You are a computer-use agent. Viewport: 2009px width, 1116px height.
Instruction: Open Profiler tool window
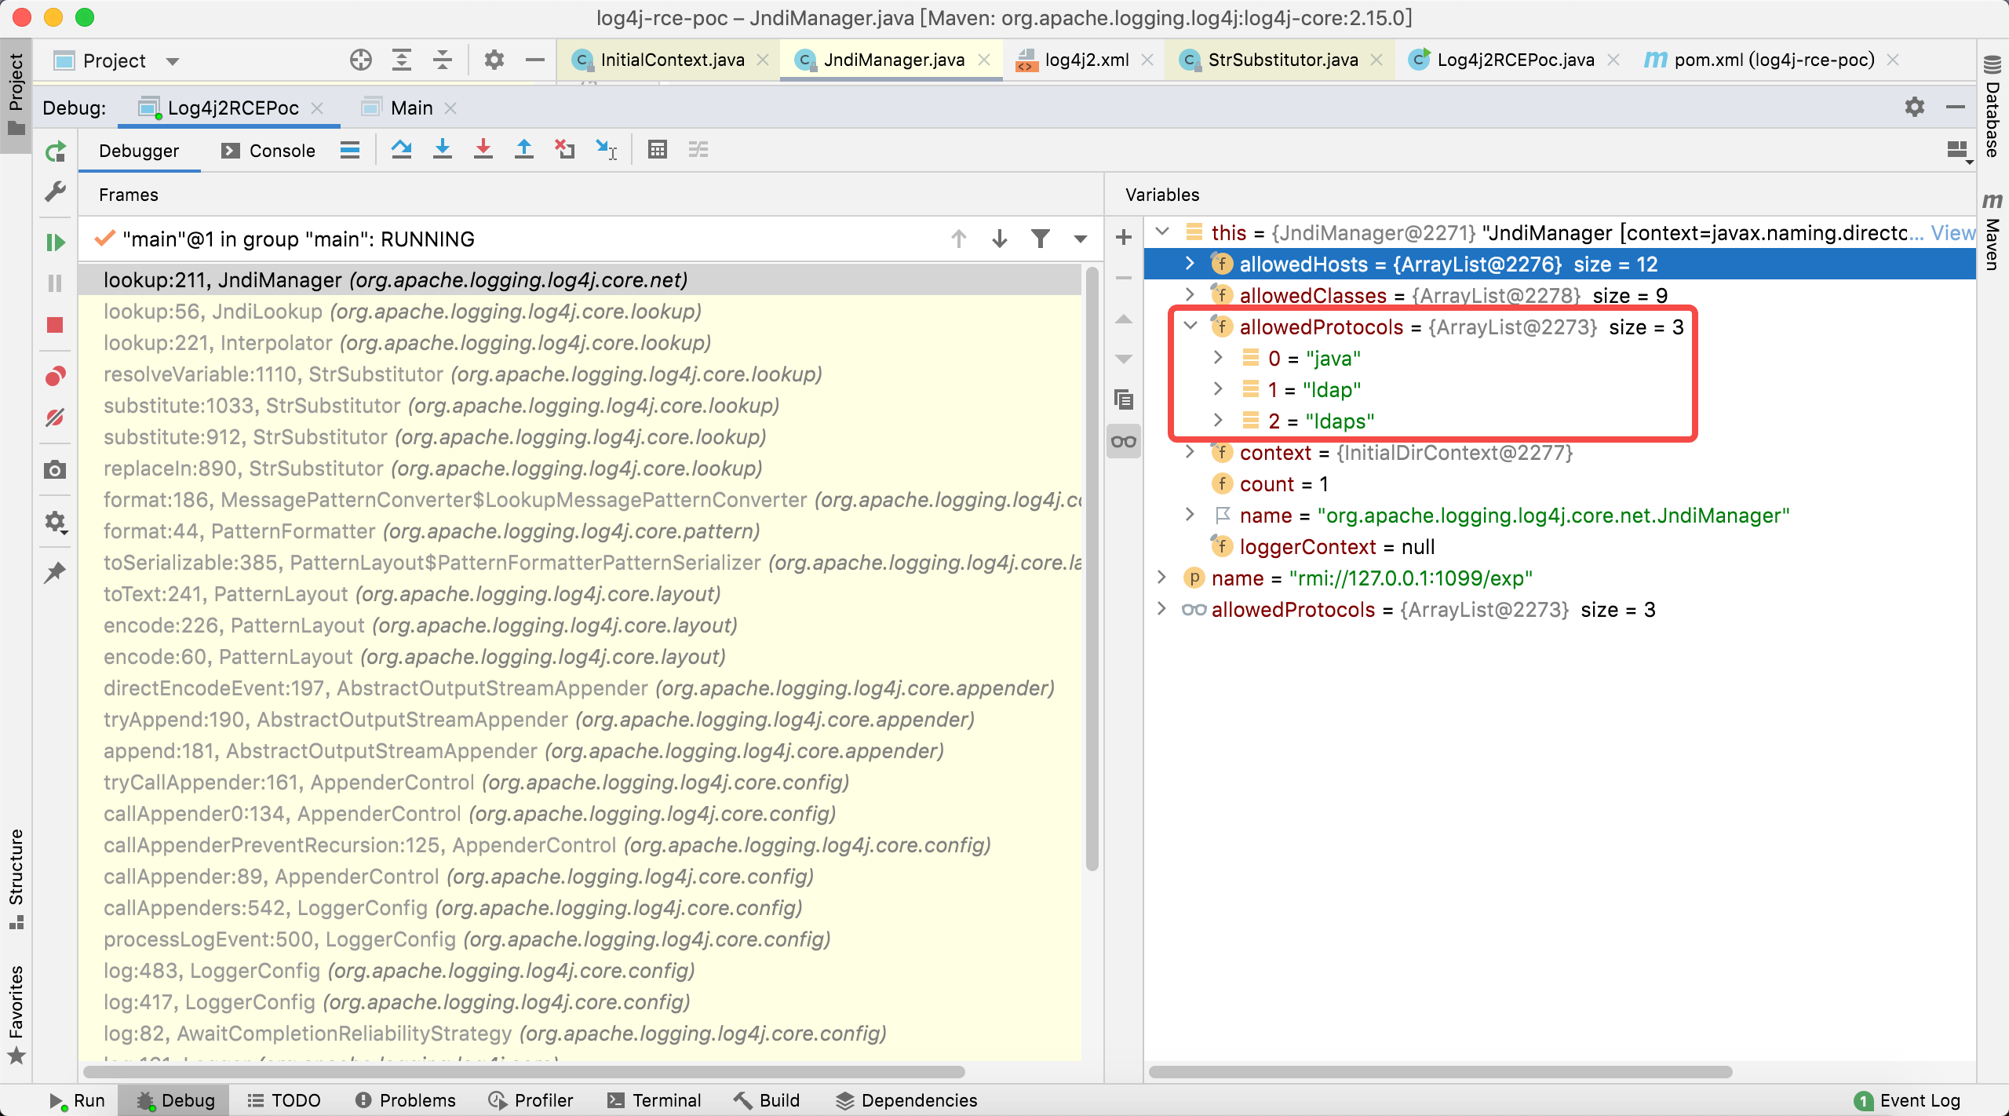point(531,1100)
